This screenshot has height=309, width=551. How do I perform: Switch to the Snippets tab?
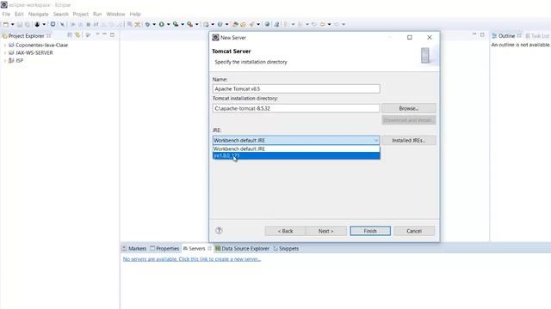(286, 248)
